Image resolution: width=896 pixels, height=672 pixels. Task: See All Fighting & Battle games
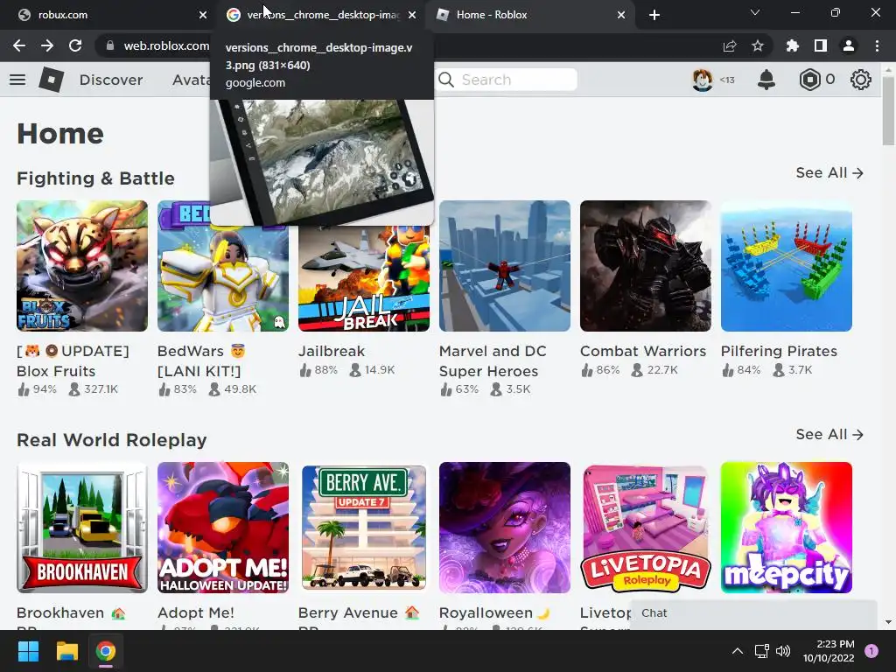[829, 172]
